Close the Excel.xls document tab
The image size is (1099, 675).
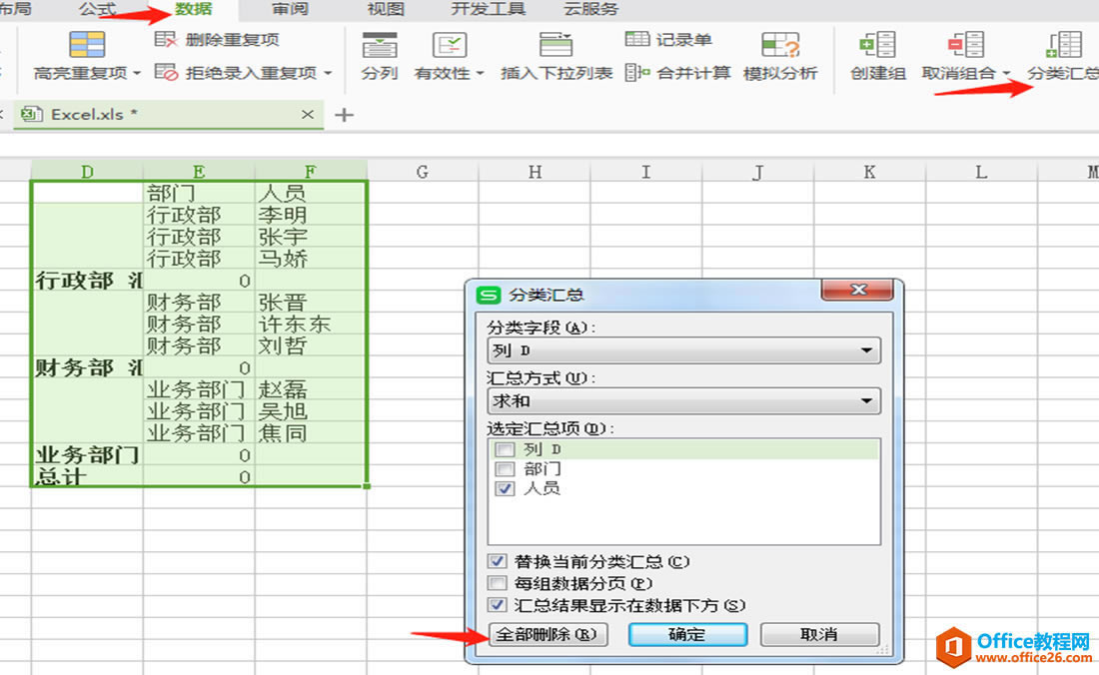pos(307,114)
